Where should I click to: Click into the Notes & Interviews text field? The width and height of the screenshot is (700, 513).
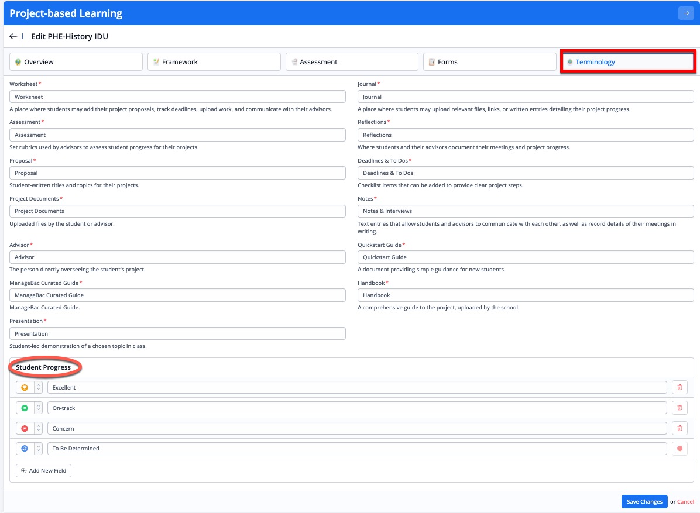point(525,211)
